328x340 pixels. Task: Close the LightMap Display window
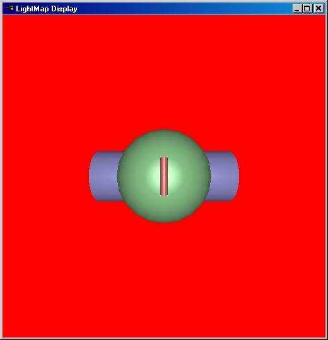point(319,9)
